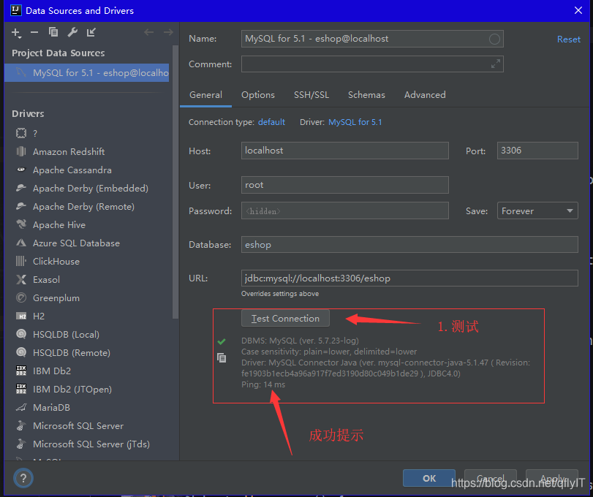Click into the Port field
Viewport: 593px width, 497px height.
(x=537, y=151)
